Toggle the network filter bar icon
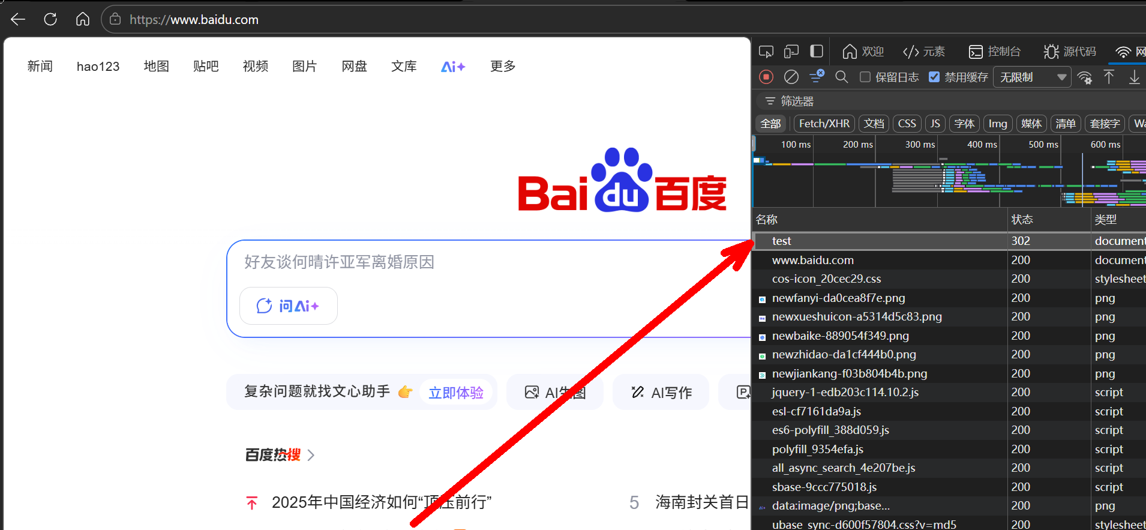The width and height of the screenshot is (1146, 530). (817, 76)
